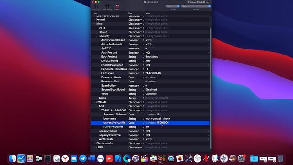Open Launchpad in the dock

click(30, 159)
